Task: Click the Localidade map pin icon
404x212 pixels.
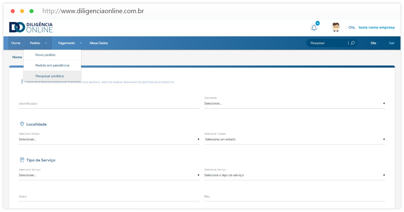Action: pos(22,124)
